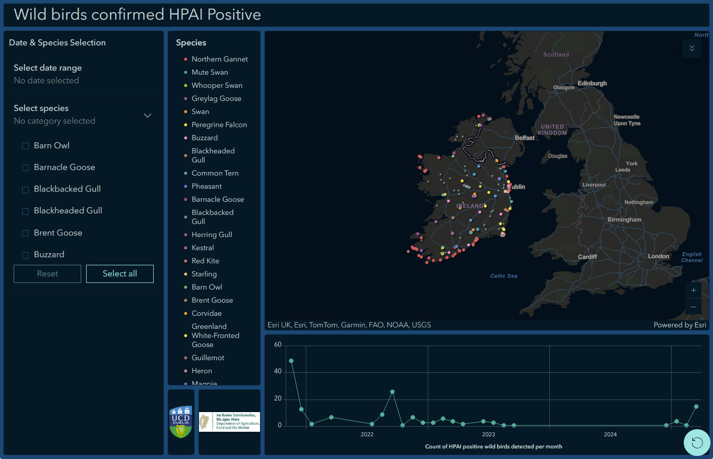Image resolution: width=713 pixels, height=459 pixels.
Task: Enable the Barnacle Goose checkbox
Action: pyautogui.click(x=25, y=167)
